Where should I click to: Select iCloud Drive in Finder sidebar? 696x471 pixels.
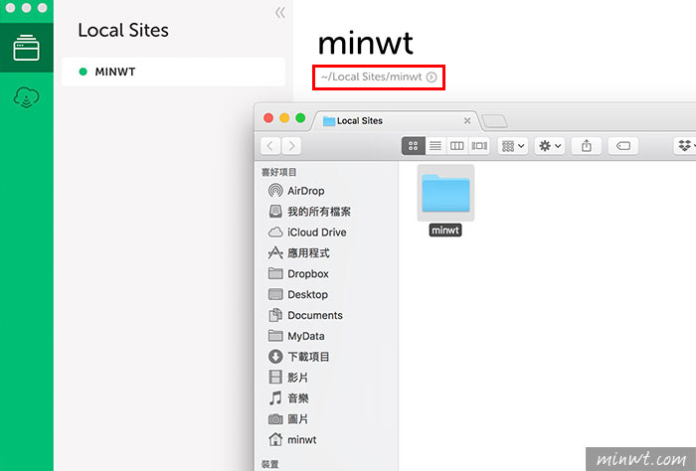[x=307, y=233]
